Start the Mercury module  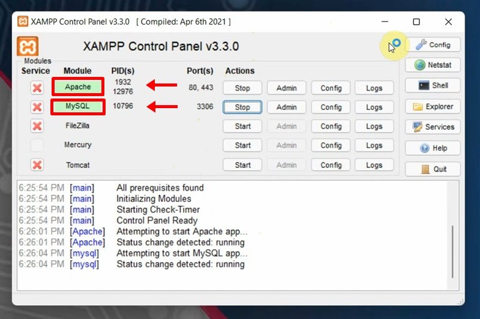click(x=242, y=145)
